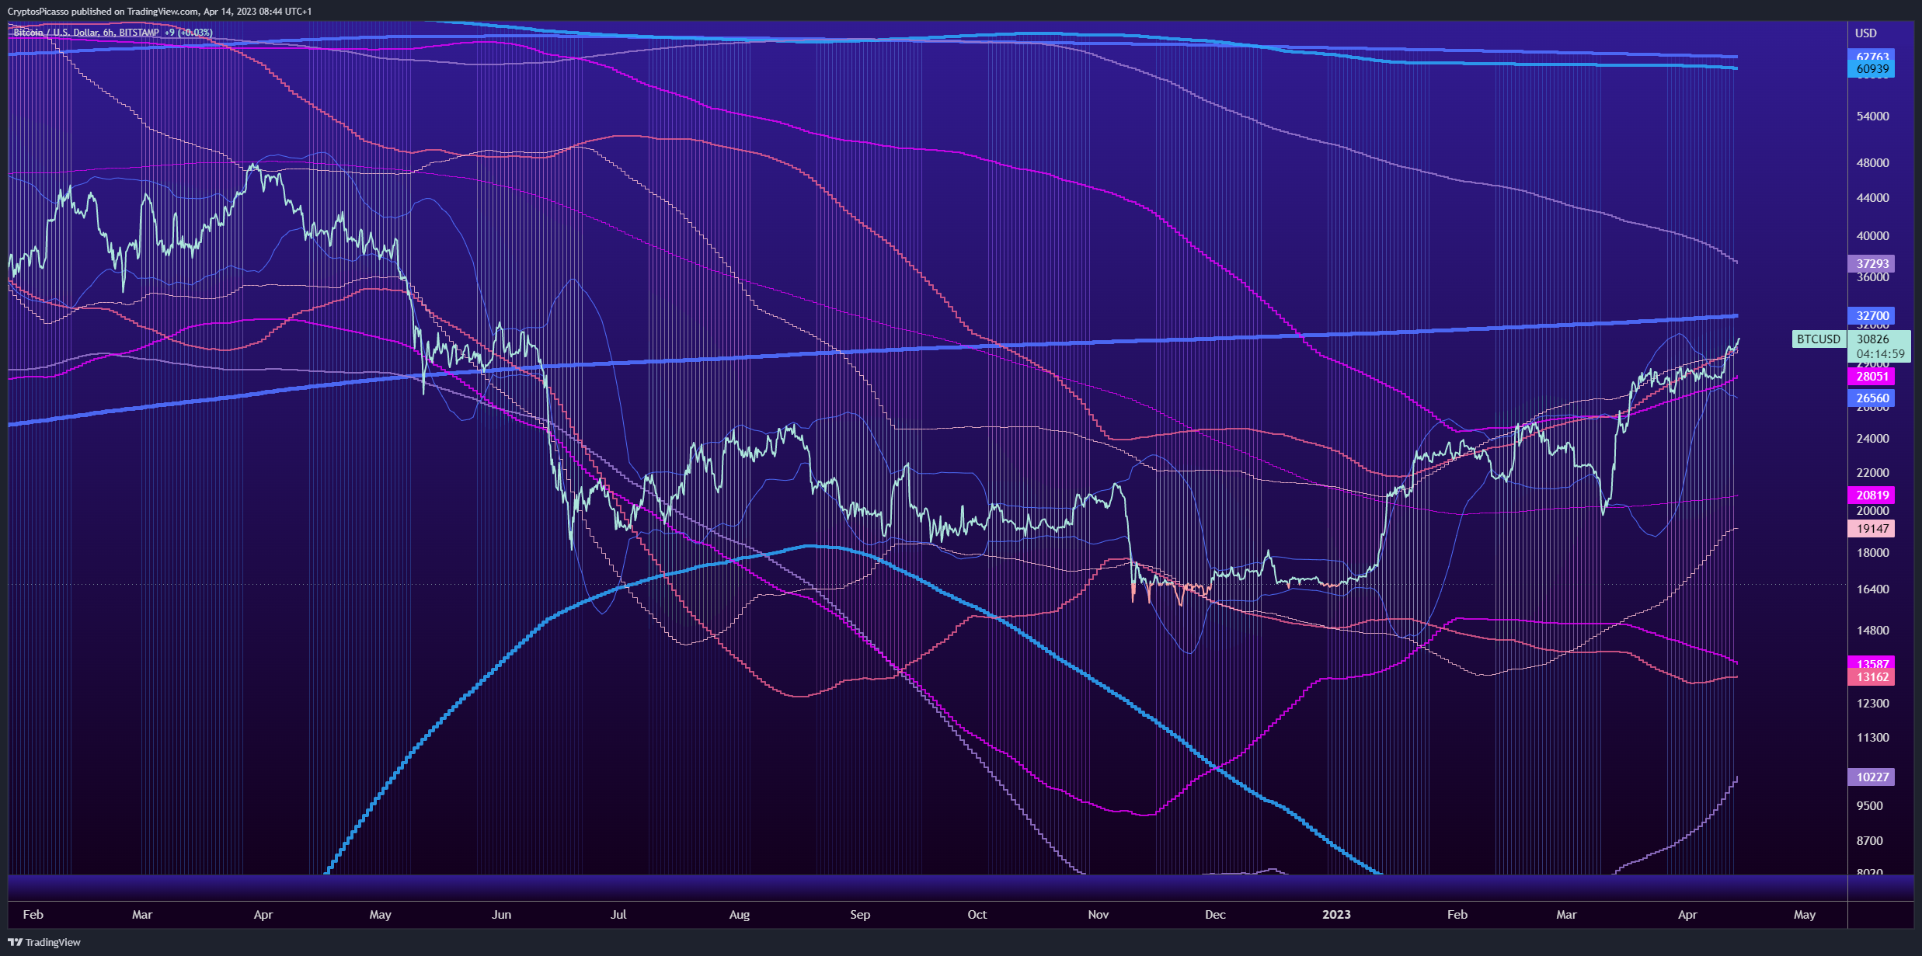
Task: Click the Jun label on the time axis
Action: click(501, 914)
